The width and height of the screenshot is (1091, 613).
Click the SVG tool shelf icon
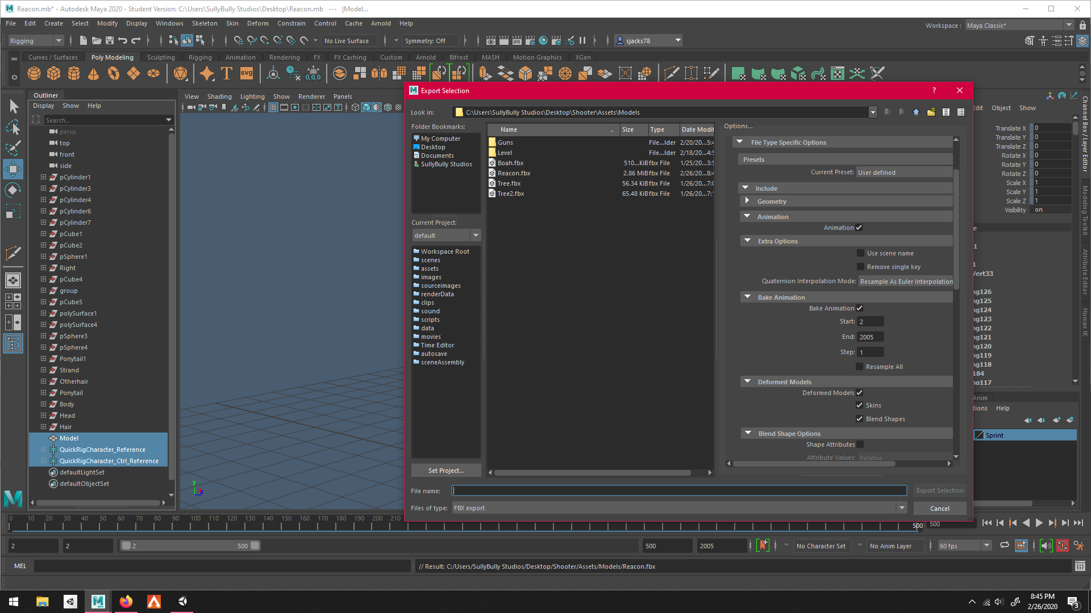coord(247,73)
